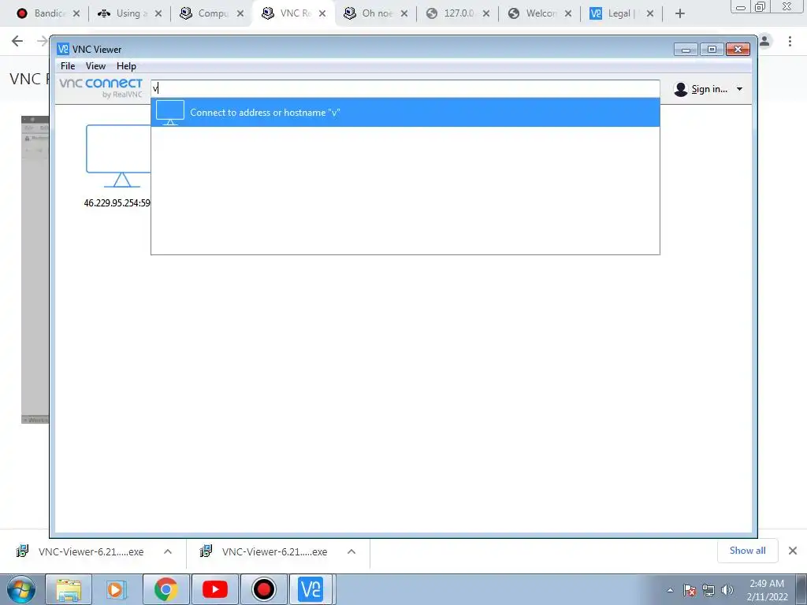Show hidden system tray icons

[x=670, y=590]
